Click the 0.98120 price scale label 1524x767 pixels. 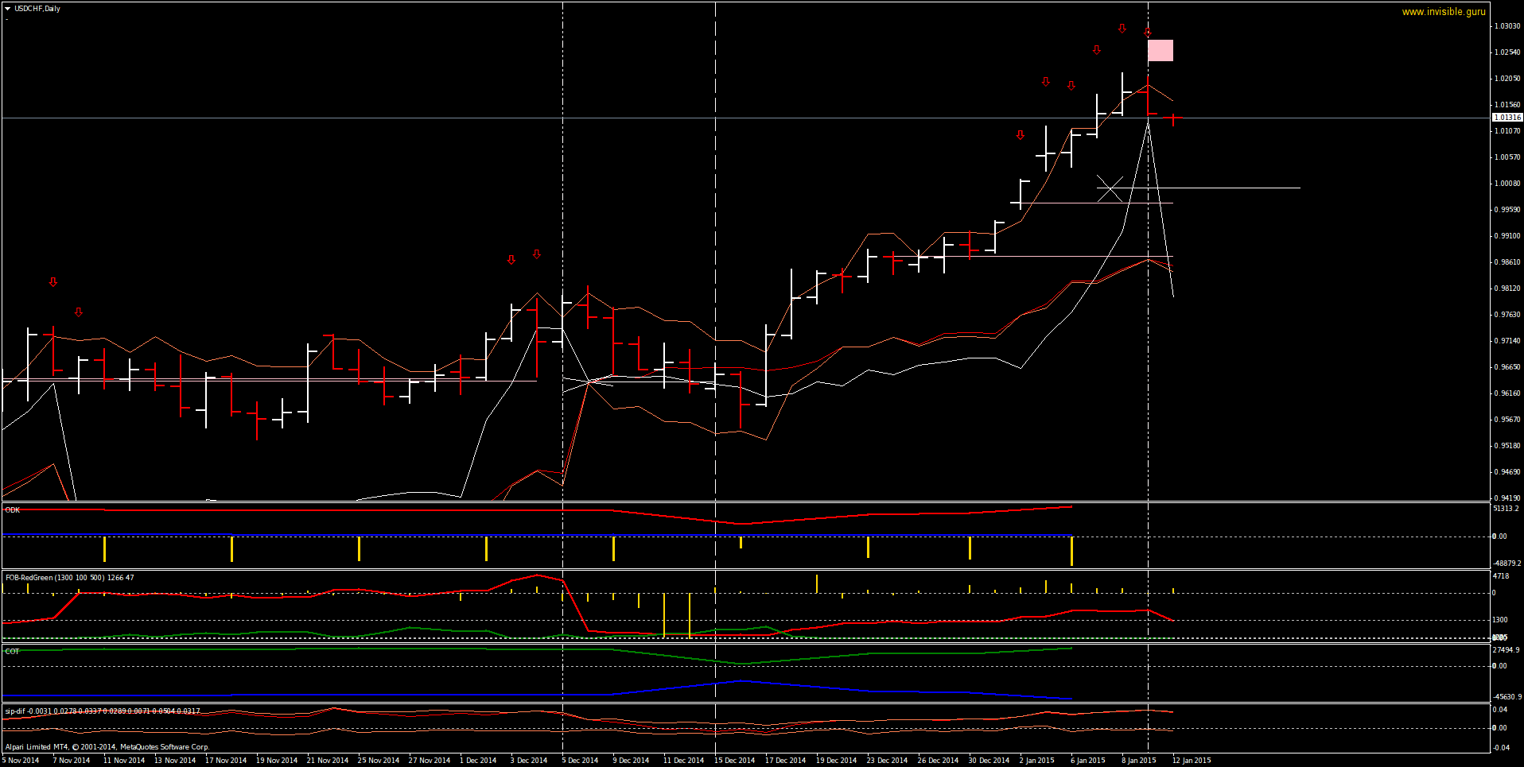click(x=1507, y=289)
